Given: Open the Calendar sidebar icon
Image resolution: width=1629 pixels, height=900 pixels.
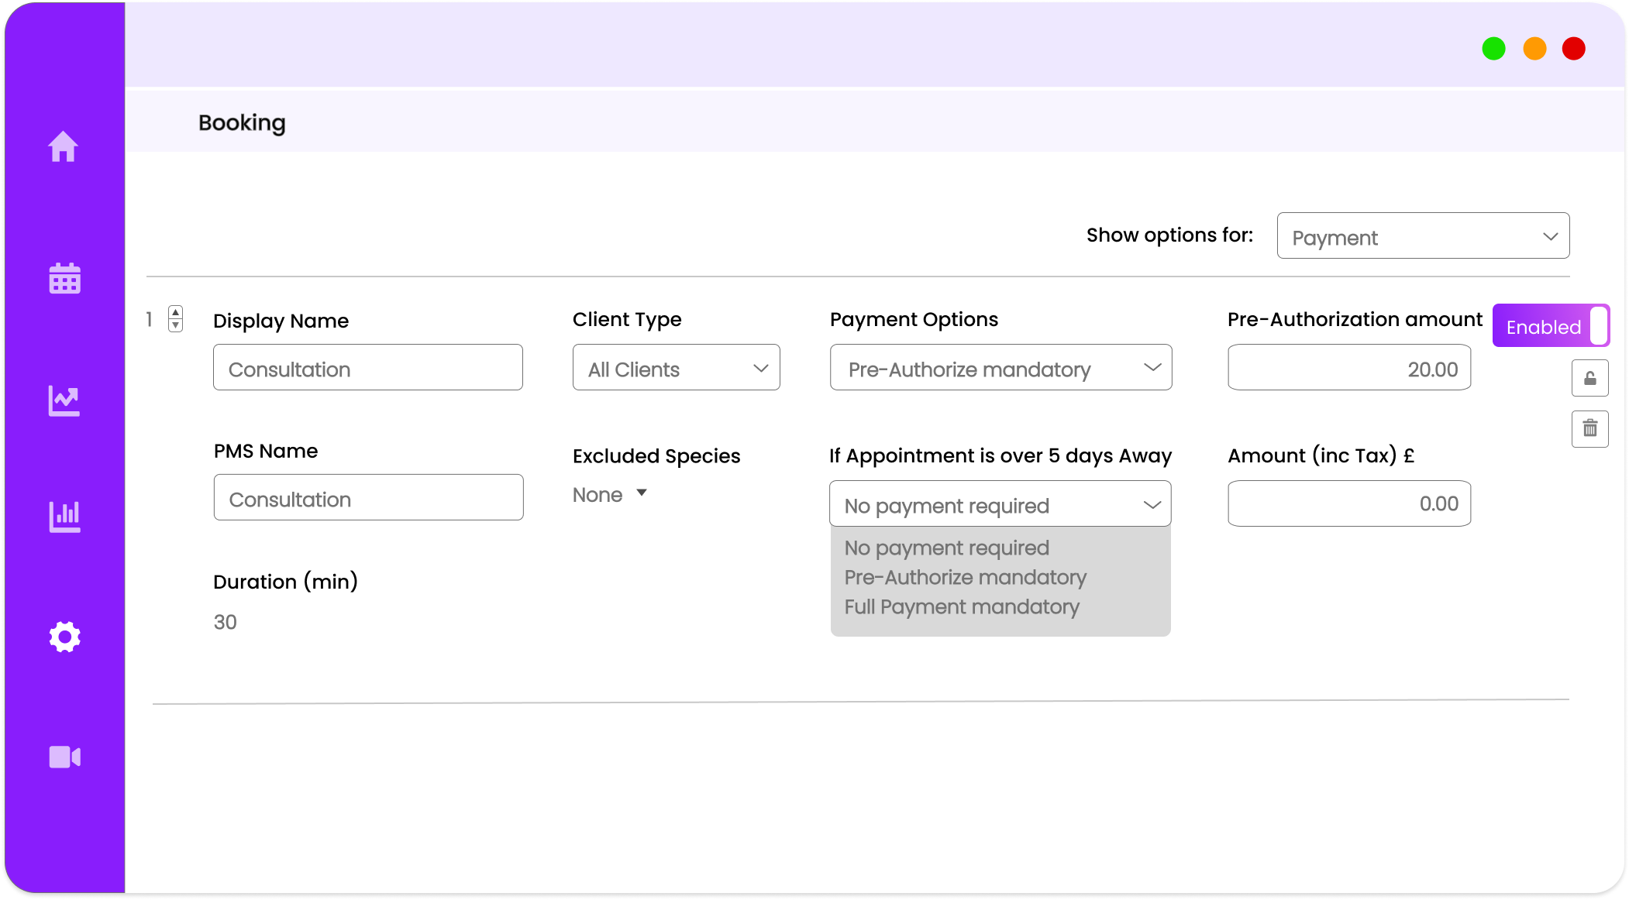Looking at the screenshot, I should coord(64,278).
